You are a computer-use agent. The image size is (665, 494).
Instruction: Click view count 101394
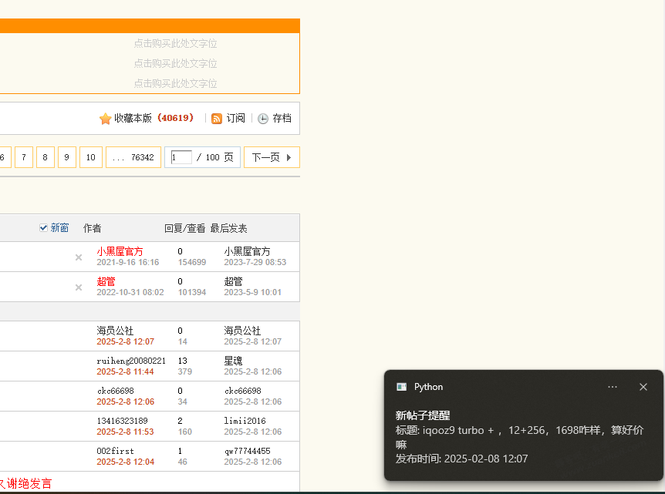(192, 292)
